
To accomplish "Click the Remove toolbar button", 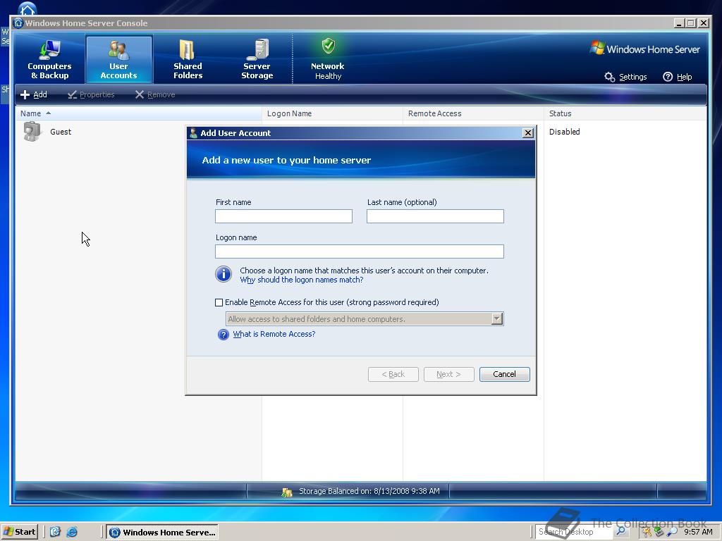I will click(155, 94).
